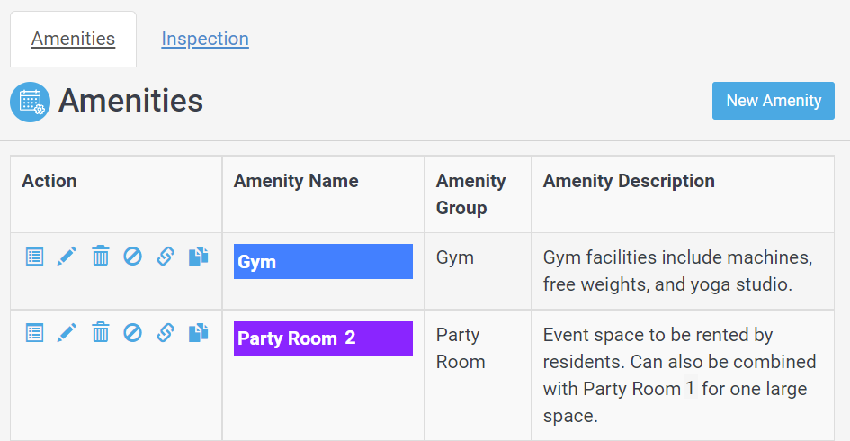Click the Amenity Group column header
This screenshot has width=850, height=441.
pos(470,194)
